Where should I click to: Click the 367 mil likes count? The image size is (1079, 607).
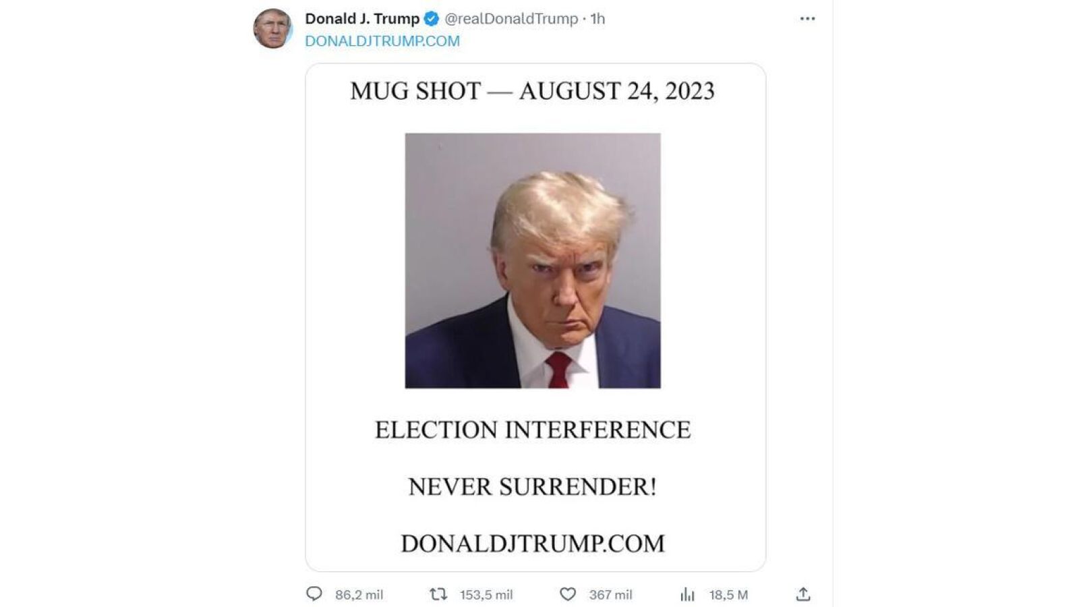click(610, 595)
